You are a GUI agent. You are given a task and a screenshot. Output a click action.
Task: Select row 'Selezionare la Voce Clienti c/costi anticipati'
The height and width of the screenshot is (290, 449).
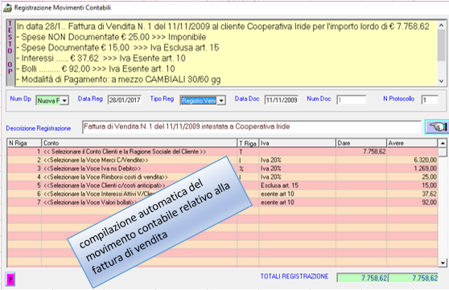pyautogui.click(x=223, y=186)
